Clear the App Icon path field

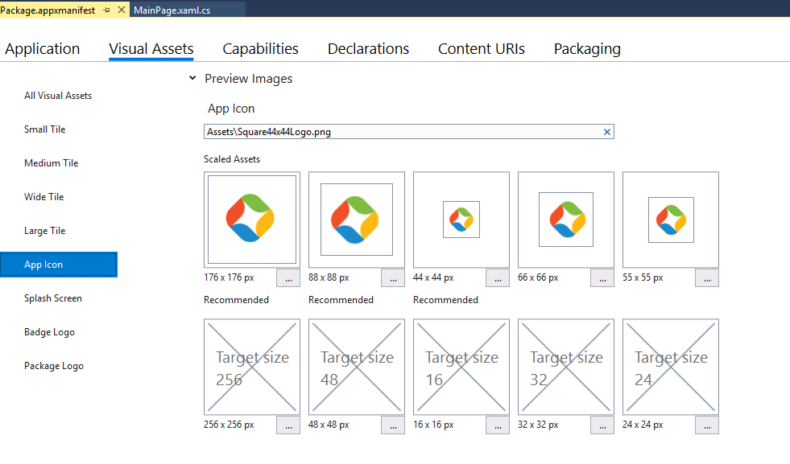click(x=607, y=131)
